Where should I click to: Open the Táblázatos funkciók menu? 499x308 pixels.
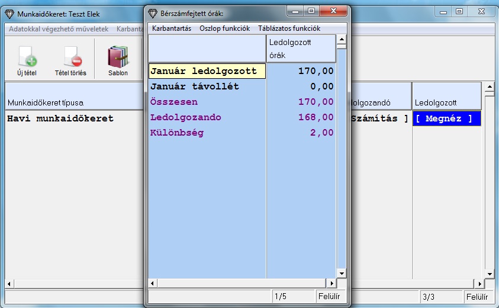[289, 28]
